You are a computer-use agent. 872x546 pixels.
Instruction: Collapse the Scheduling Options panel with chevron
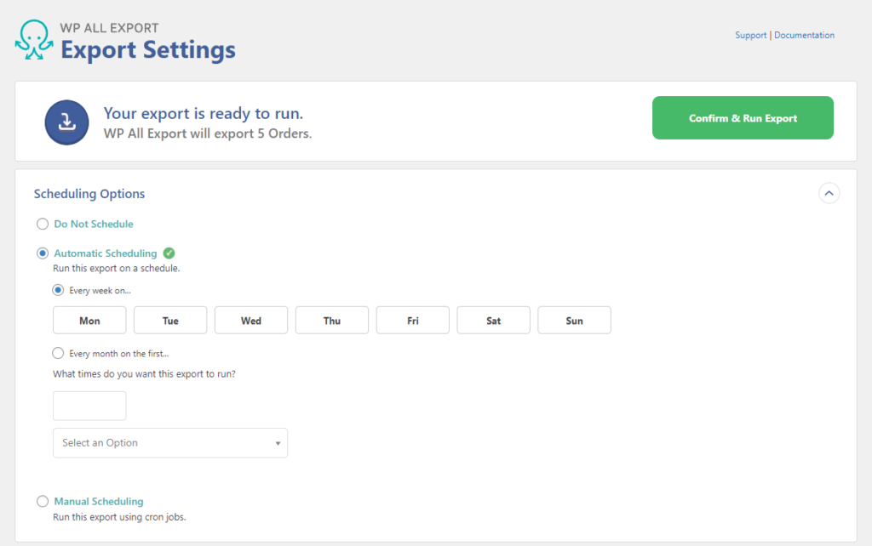[829, 193]
